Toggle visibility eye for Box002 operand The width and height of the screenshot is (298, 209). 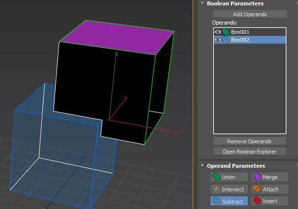click(218, 40)
